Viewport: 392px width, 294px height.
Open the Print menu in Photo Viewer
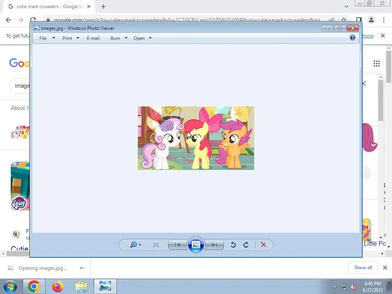coord(67,38)
